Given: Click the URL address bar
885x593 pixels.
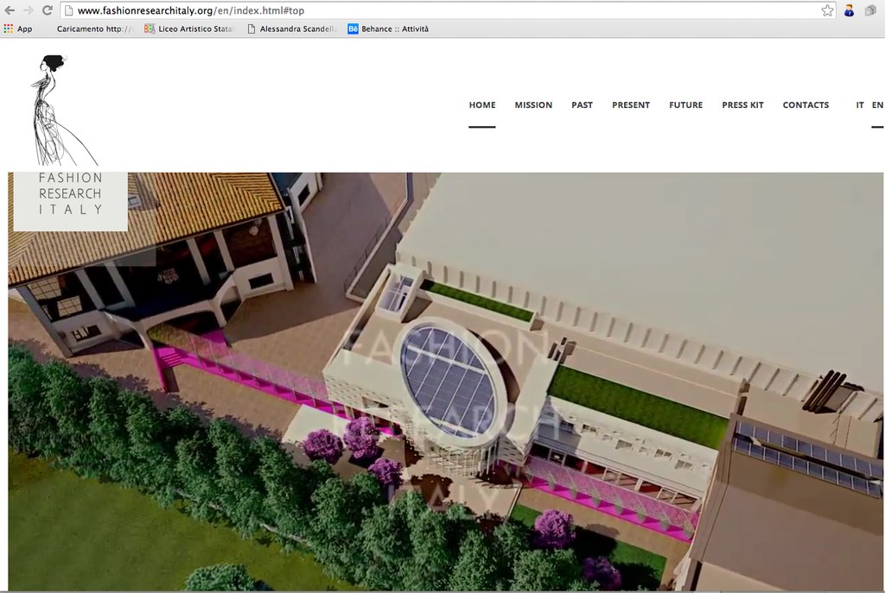Looking at the screenshot, I should (x=432, y=10).
